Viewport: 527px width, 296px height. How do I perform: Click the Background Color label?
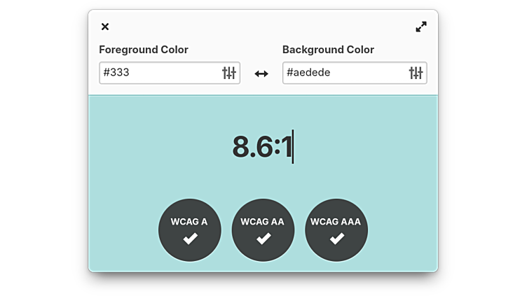point(328,50)
